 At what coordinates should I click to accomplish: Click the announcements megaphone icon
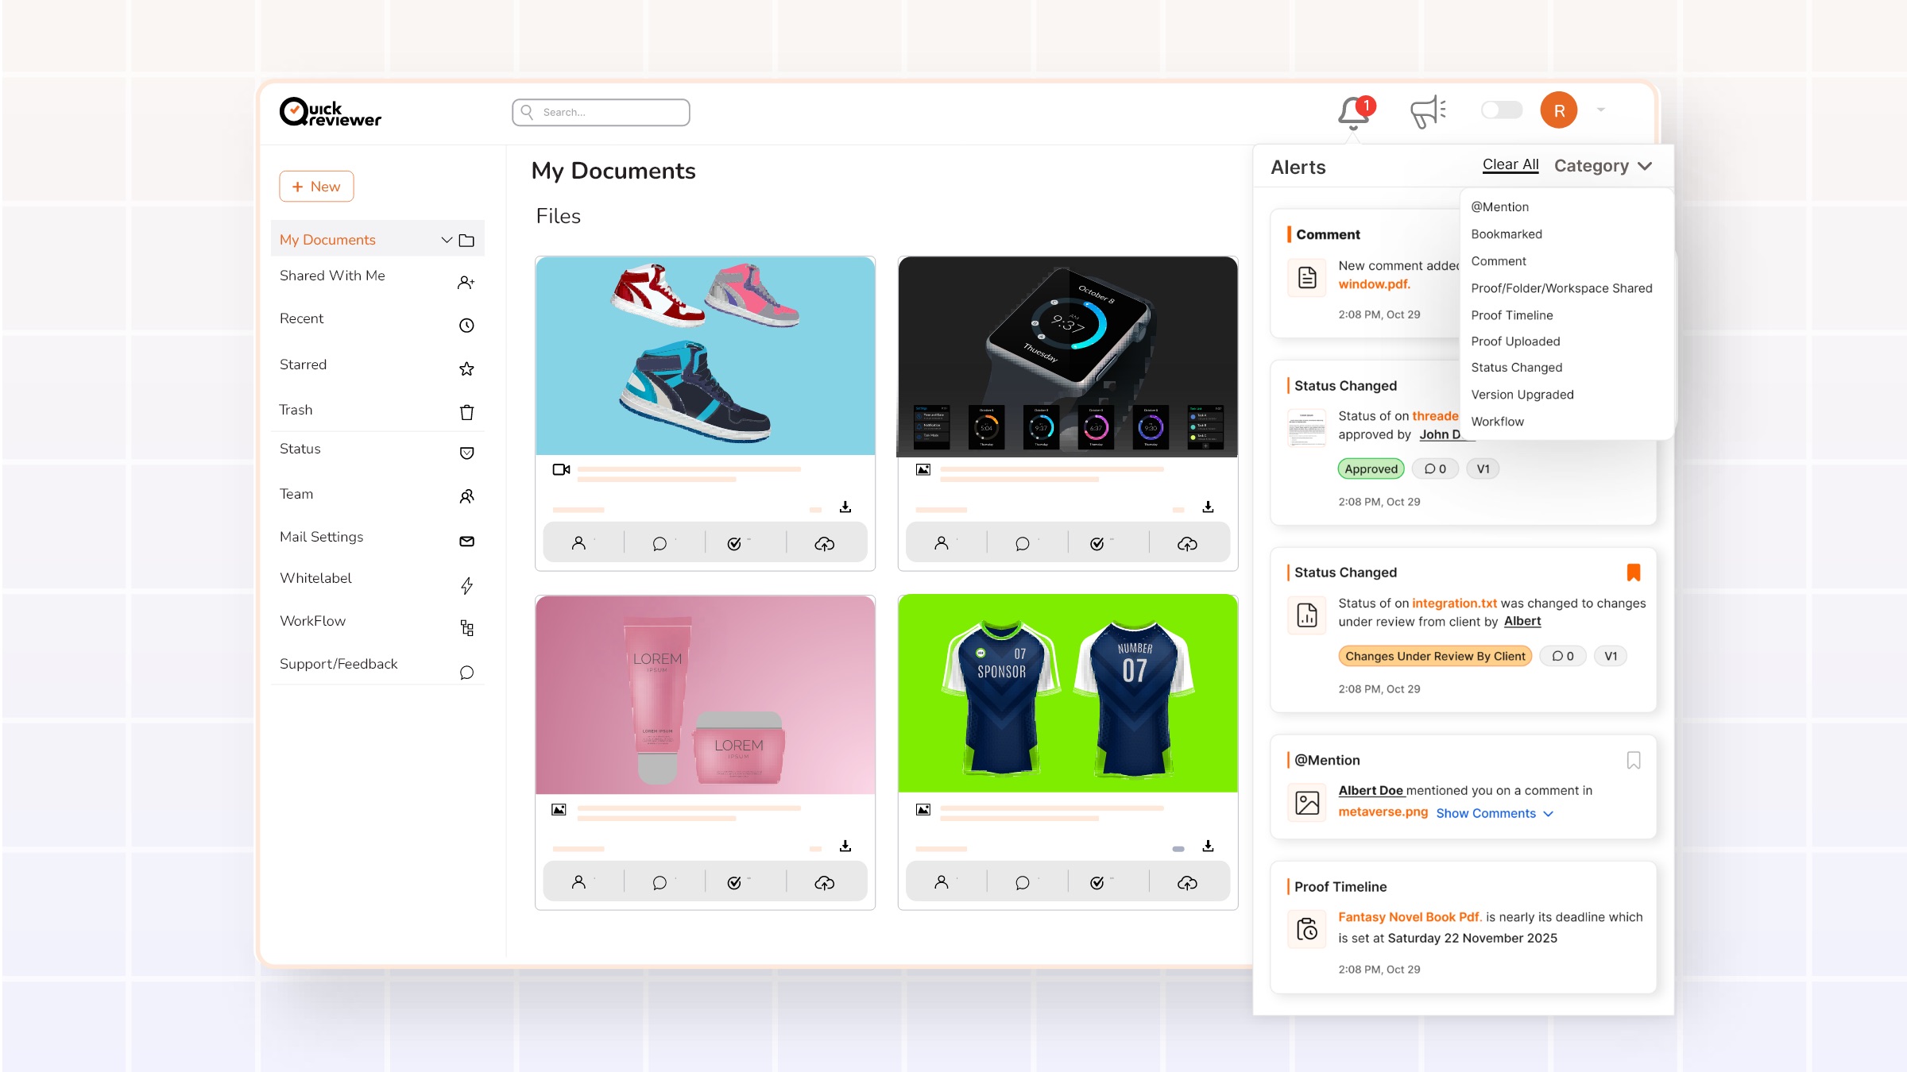(x=1426, y=112)
